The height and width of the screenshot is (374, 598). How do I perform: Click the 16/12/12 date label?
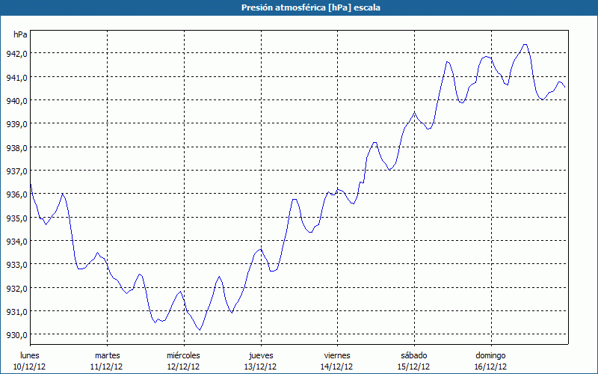[x=490, y=367]
